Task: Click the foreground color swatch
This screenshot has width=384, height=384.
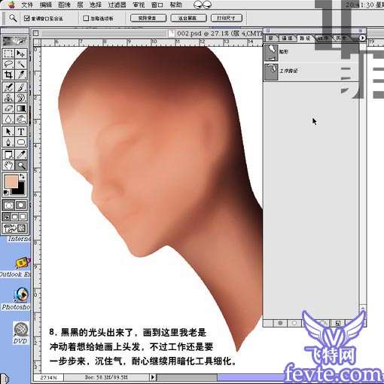Action: (x=11, y=181)
